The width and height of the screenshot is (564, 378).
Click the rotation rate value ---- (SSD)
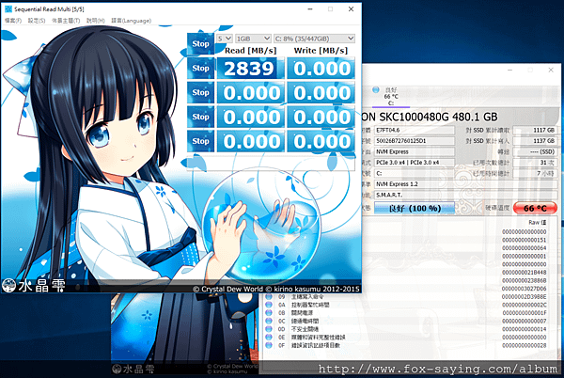pyautogui.click(x=535, y=151)
